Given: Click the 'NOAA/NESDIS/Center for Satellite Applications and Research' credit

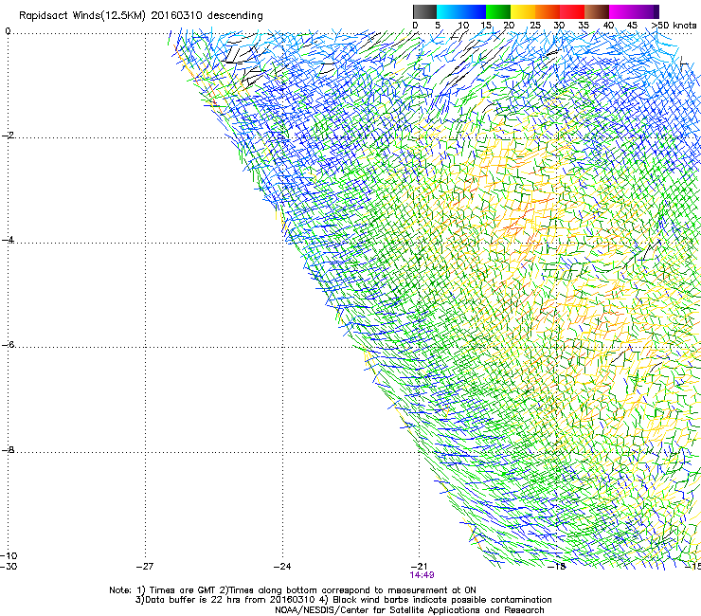Looking at the screenshot, I should (x=409, y=610).
